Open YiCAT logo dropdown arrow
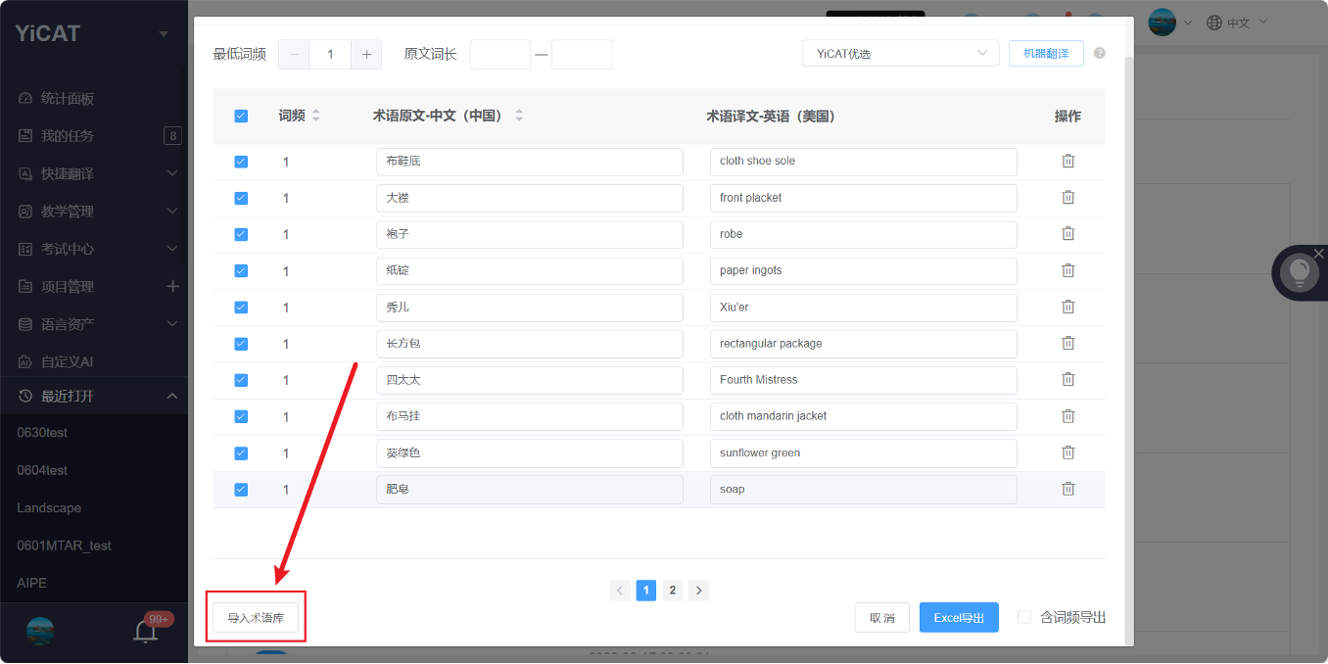This screenshot has height=664, width=1328. coord(164,34)
